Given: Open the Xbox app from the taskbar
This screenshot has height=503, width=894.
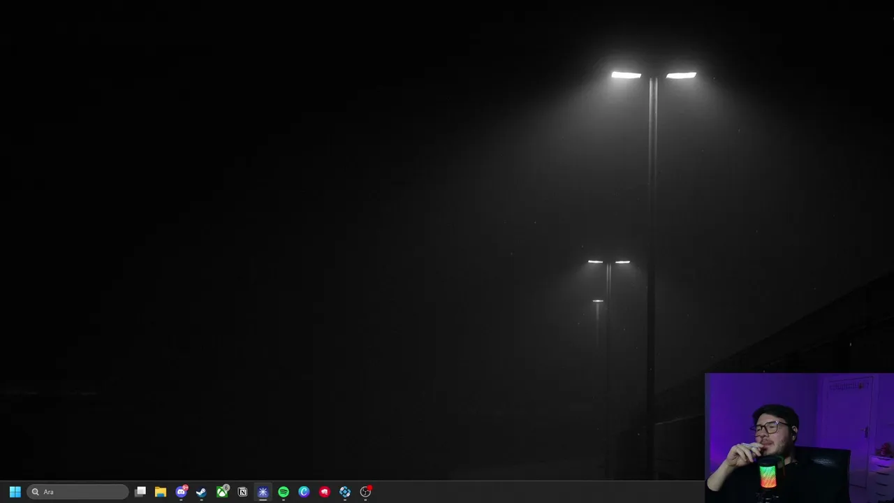Looking at the screenshot, I should click(222, 492).
